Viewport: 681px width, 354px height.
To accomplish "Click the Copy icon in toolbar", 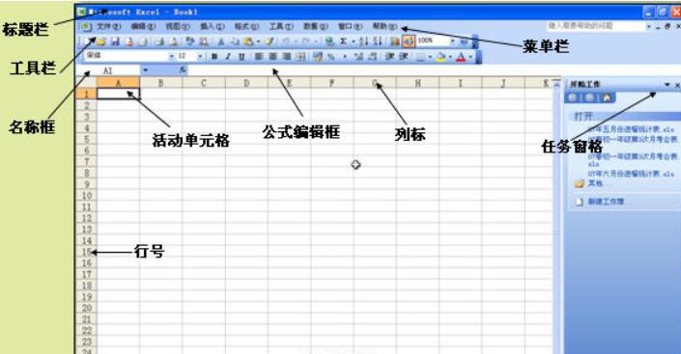I will [x=235, y=41].
